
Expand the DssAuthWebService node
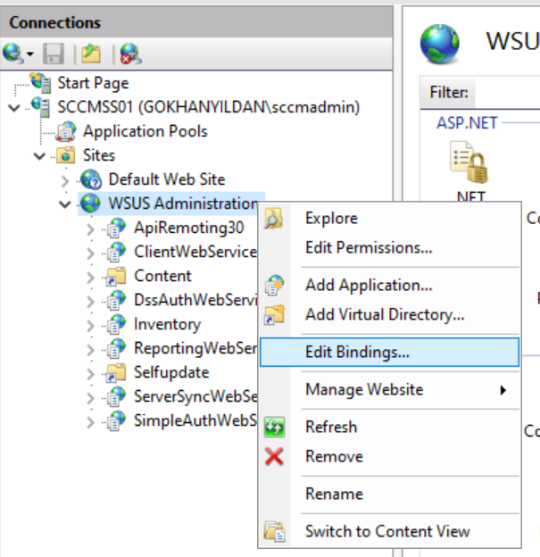tap(90, 302)
